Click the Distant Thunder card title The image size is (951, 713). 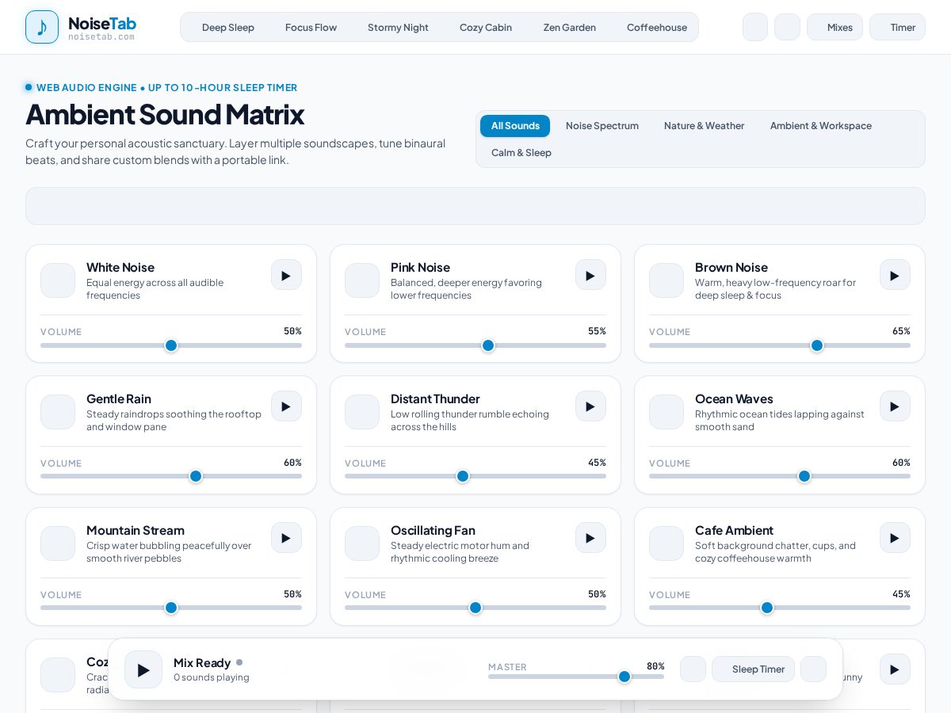pyautogui.click(x=435, y=398)
